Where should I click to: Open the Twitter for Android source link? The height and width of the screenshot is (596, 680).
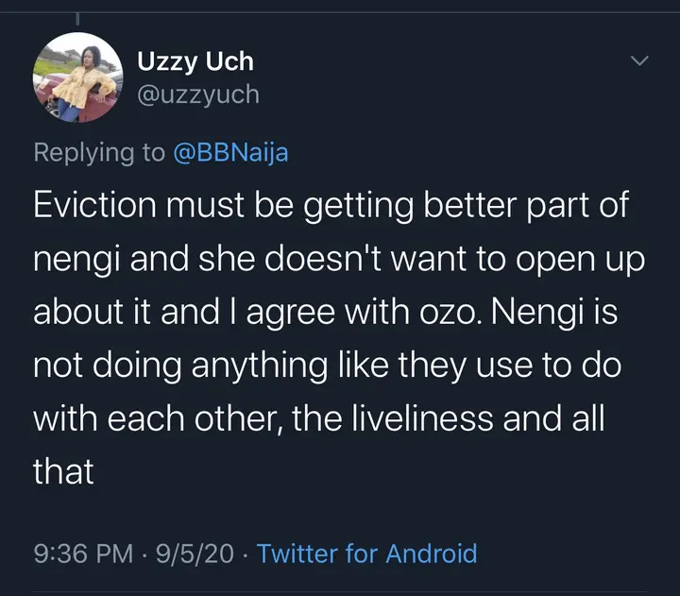(366, 553)
